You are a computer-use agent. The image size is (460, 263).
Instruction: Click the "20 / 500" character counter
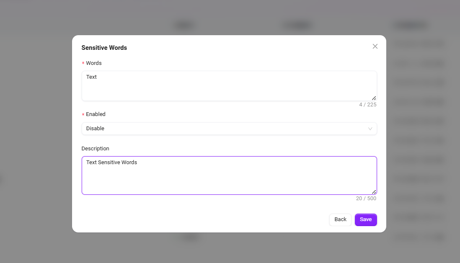[x=366, y=199]
